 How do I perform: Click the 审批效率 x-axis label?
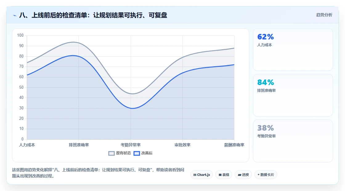(x=182, y=145)
